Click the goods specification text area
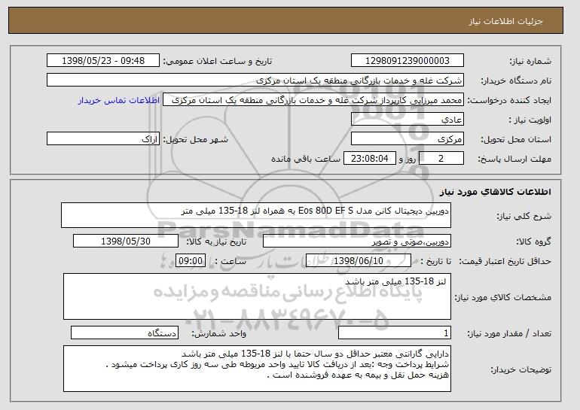 pos(257,296)
